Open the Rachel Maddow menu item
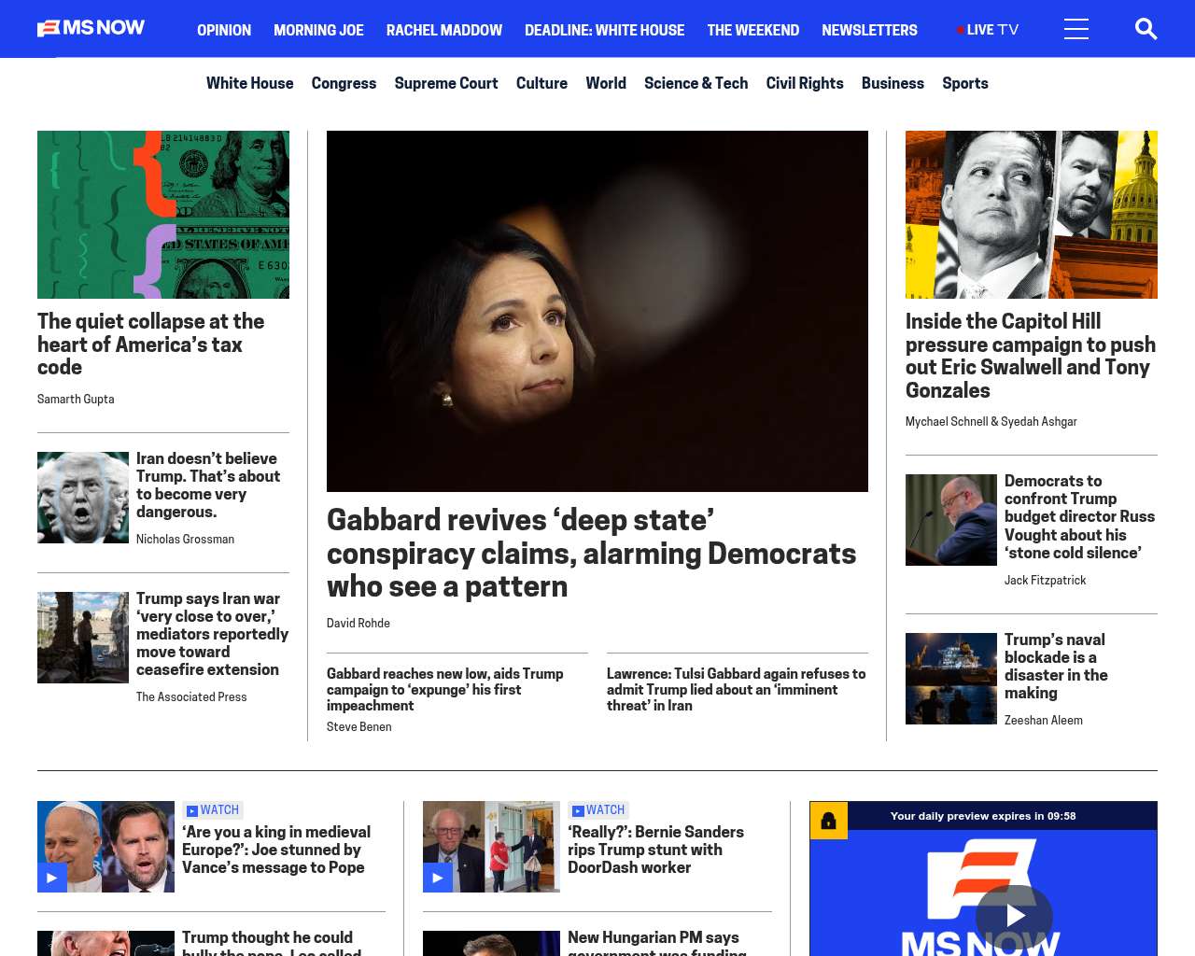This screenshot has height=956, width=1195. 444,30
